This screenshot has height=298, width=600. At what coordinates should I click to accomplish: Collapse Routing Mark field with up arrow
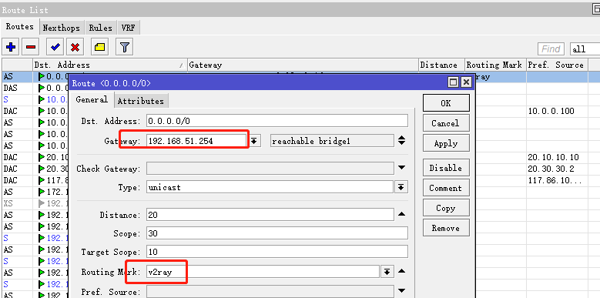tap(401, 271)
